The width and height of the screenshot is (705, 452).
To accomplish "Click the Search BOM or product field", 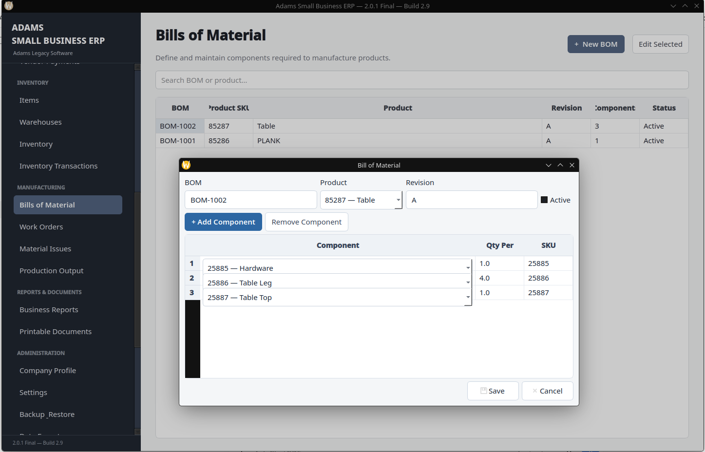I will tap(422, 80).
